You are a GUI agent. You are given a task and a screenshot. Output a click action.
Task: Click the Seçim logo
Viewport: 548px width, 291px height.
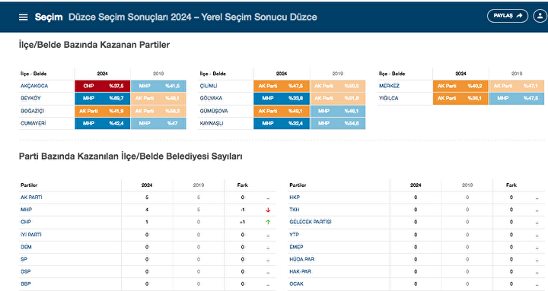[49, 17]
